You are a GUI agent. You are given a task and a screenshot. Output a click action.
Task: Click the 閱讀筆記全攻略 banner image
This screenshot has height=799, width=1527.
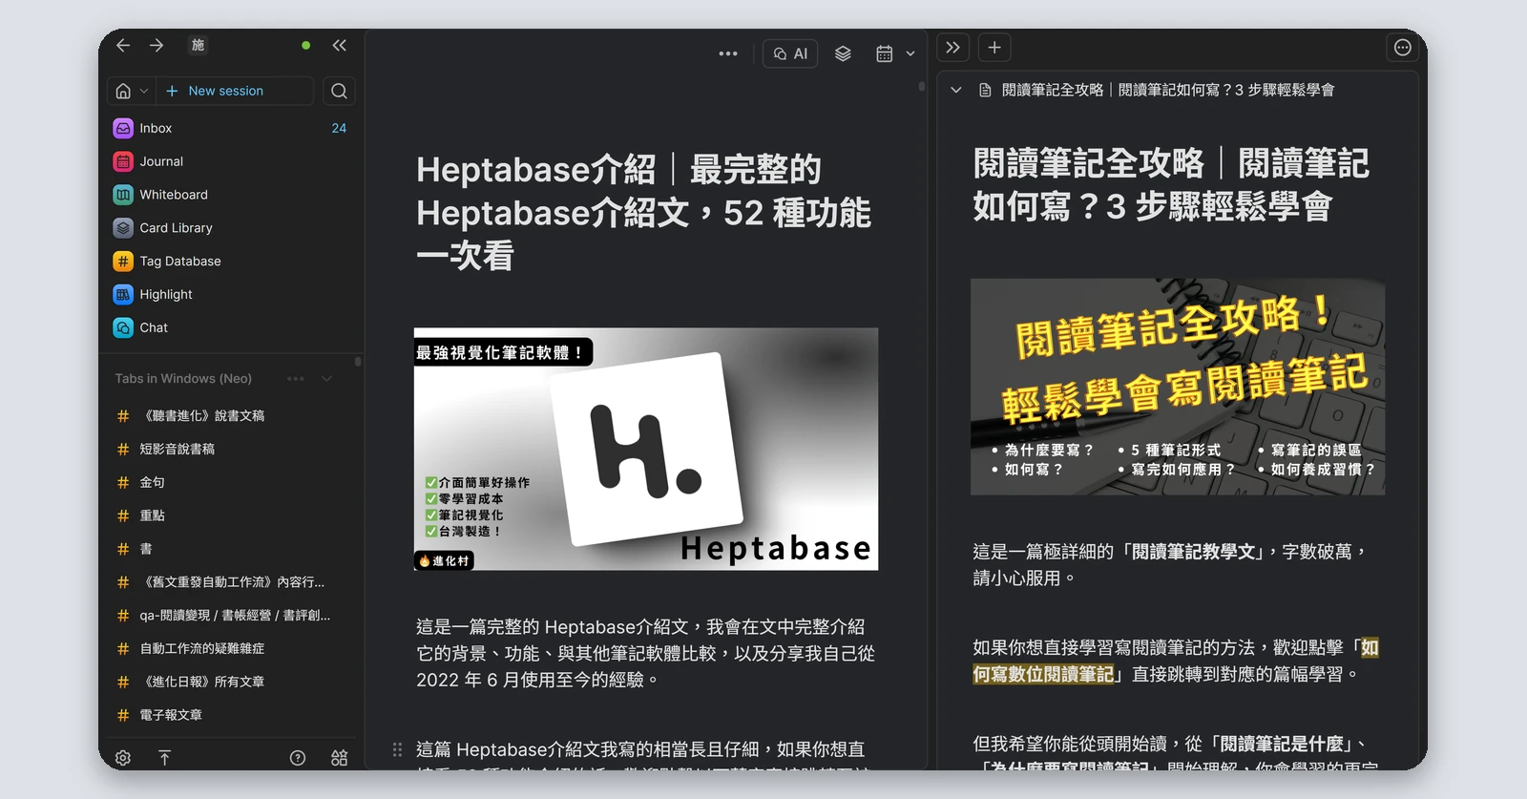[1178, 387]
